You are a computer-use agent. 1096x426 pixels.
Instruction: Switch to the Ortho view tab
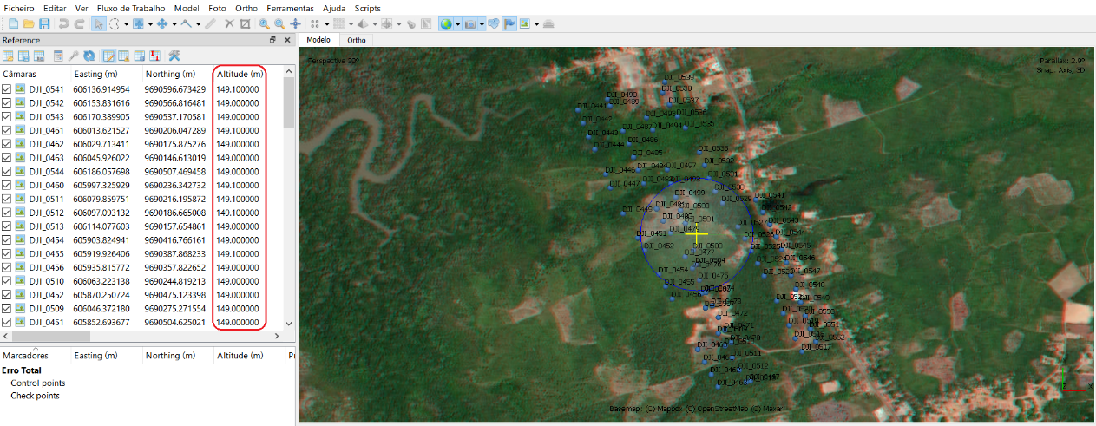click(357, 40)
